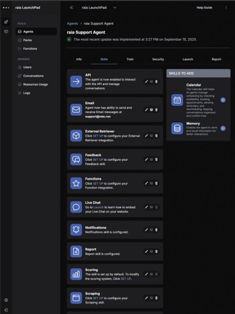Edit the Feedback skill with pencil icon
The image size is (235, 314).
coord(146,160)
